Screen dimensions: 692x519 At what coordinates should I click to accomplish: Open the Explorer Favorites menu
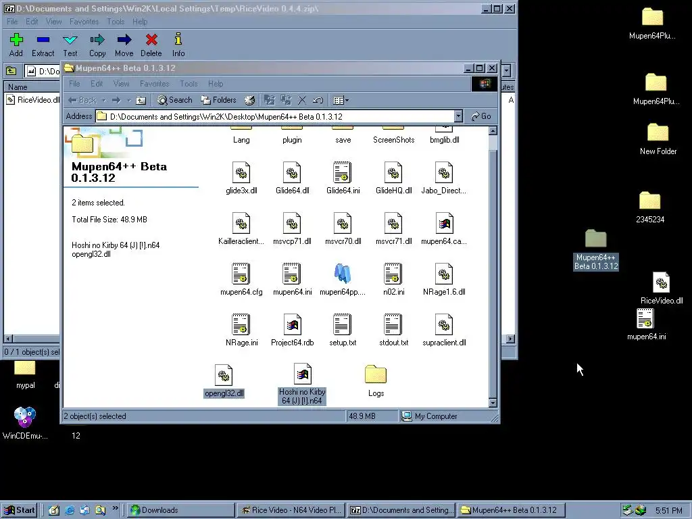point(154,83)
